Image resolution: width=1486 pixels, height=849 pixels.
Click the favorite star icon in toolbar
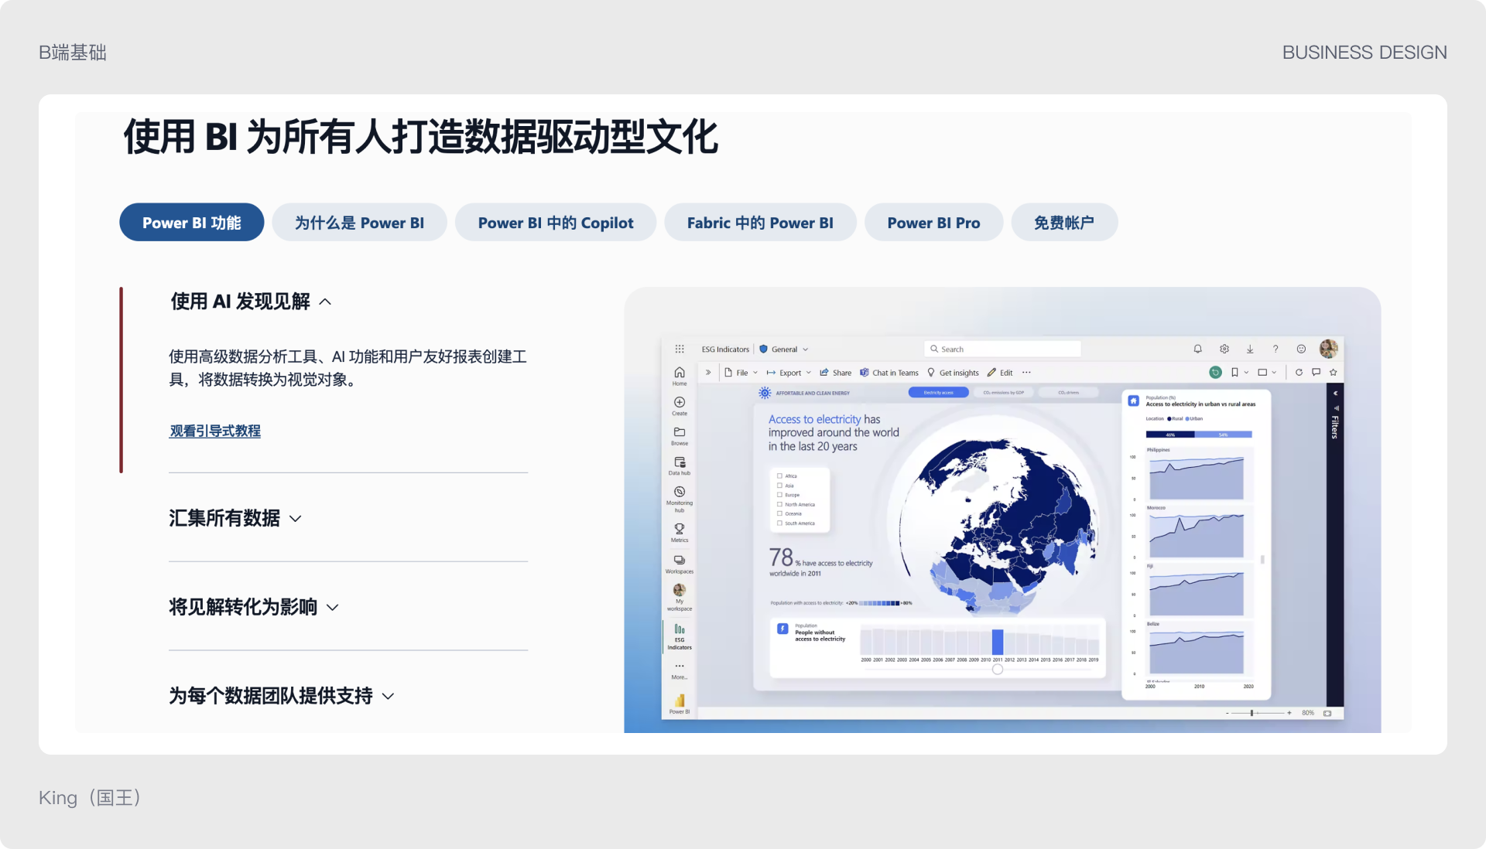[1334, 373]
